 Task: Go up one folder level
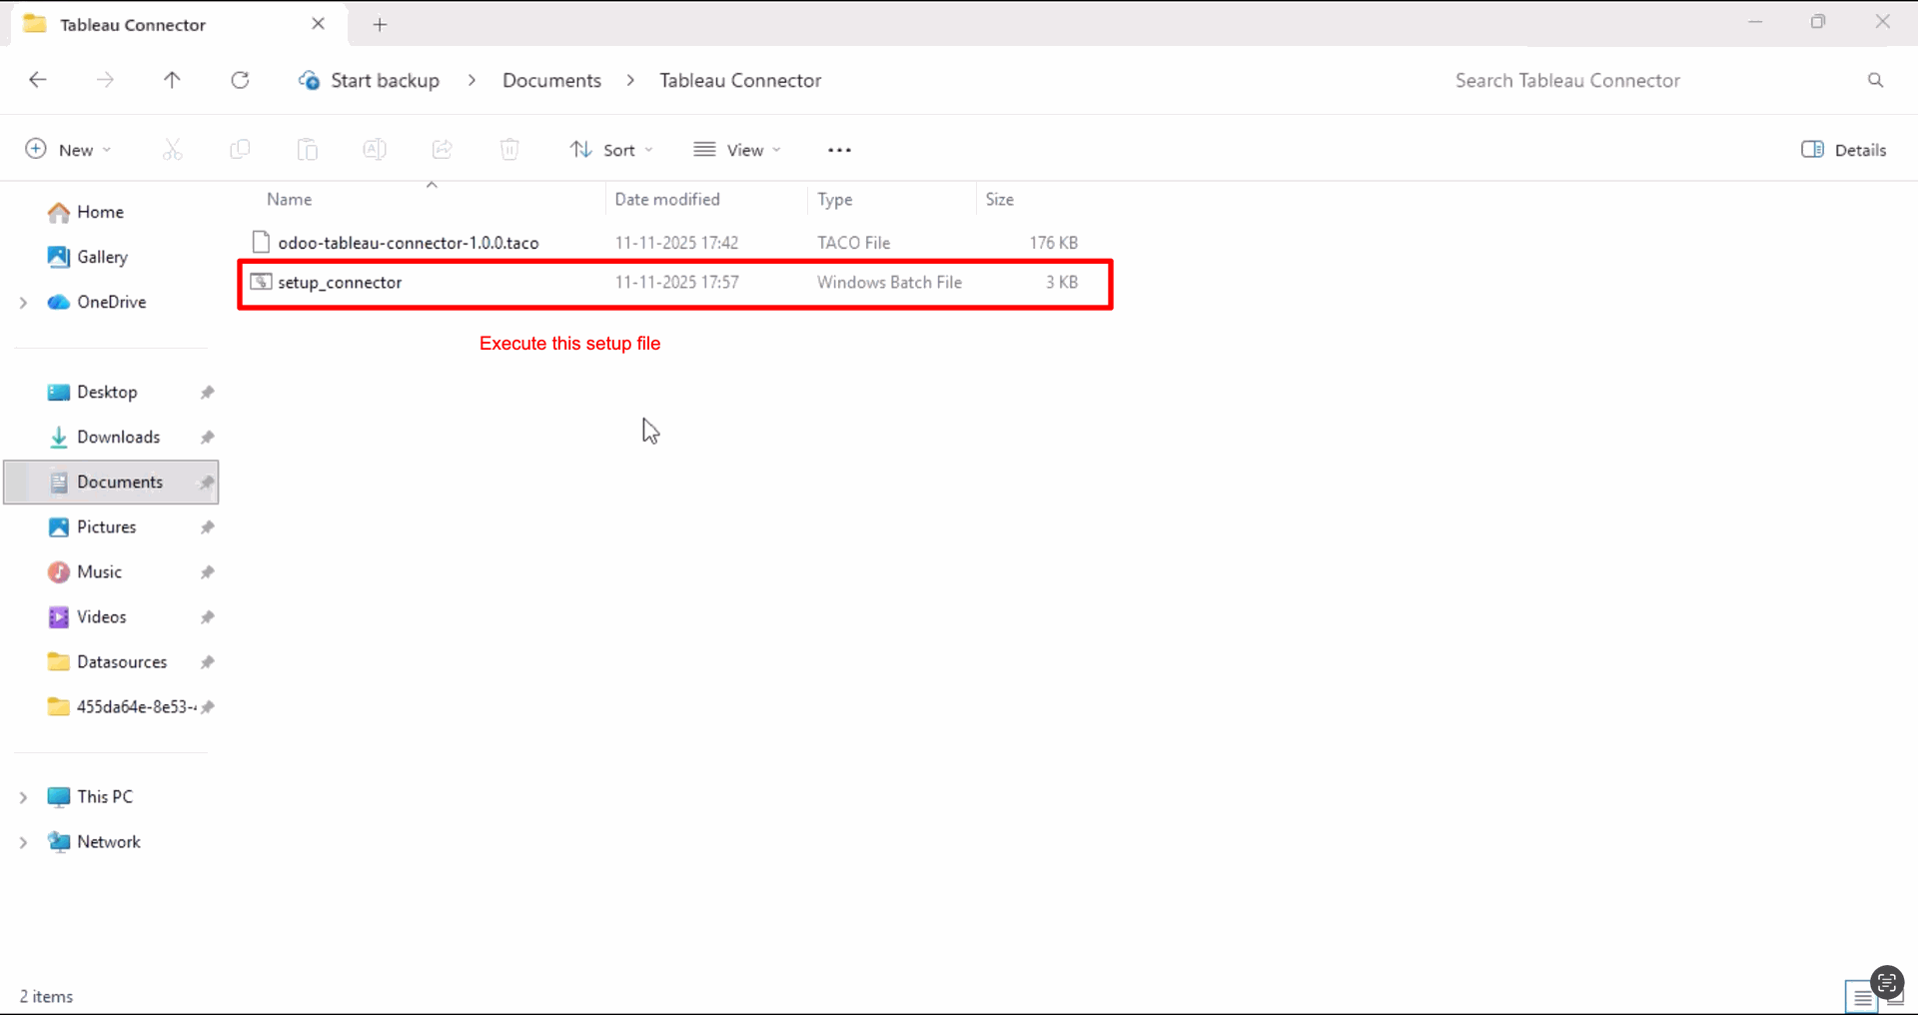coord(172,80)
